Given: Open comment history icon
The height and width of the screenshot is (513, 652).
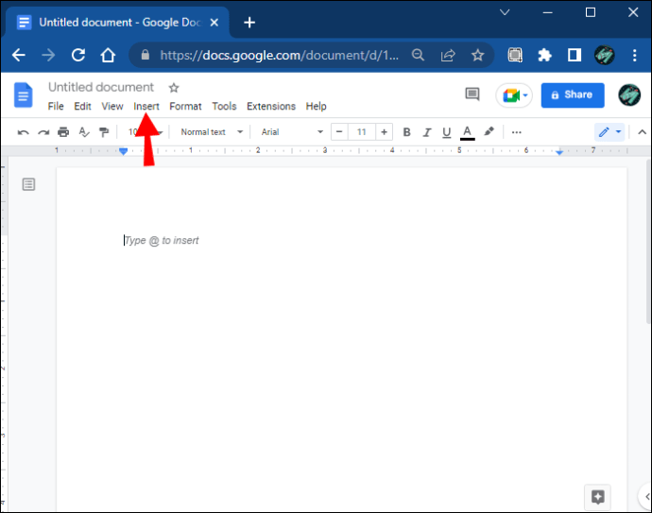Looking at the screenshot, I should (x=472, y=94).
